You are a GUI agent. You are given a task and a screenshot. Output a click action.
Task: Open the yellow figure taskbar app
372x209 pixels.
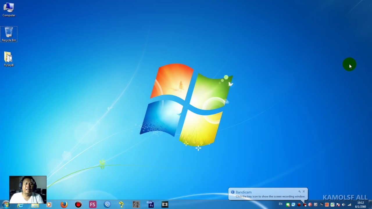[x=121, y=205]
